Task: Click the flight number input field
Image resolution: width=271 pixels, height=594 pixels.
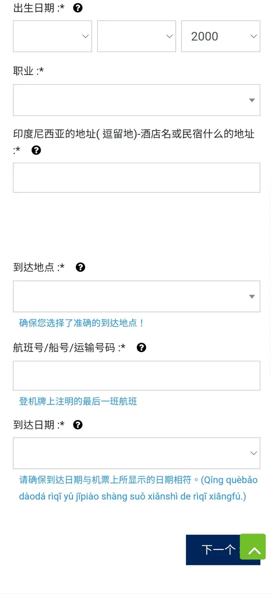Action: pos(136,375)
